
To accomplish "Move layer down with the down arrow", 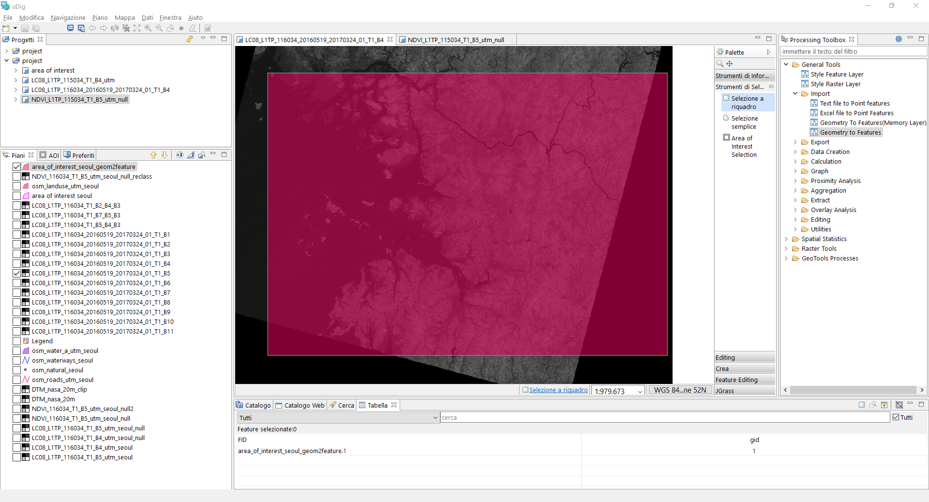I will 165,155.
